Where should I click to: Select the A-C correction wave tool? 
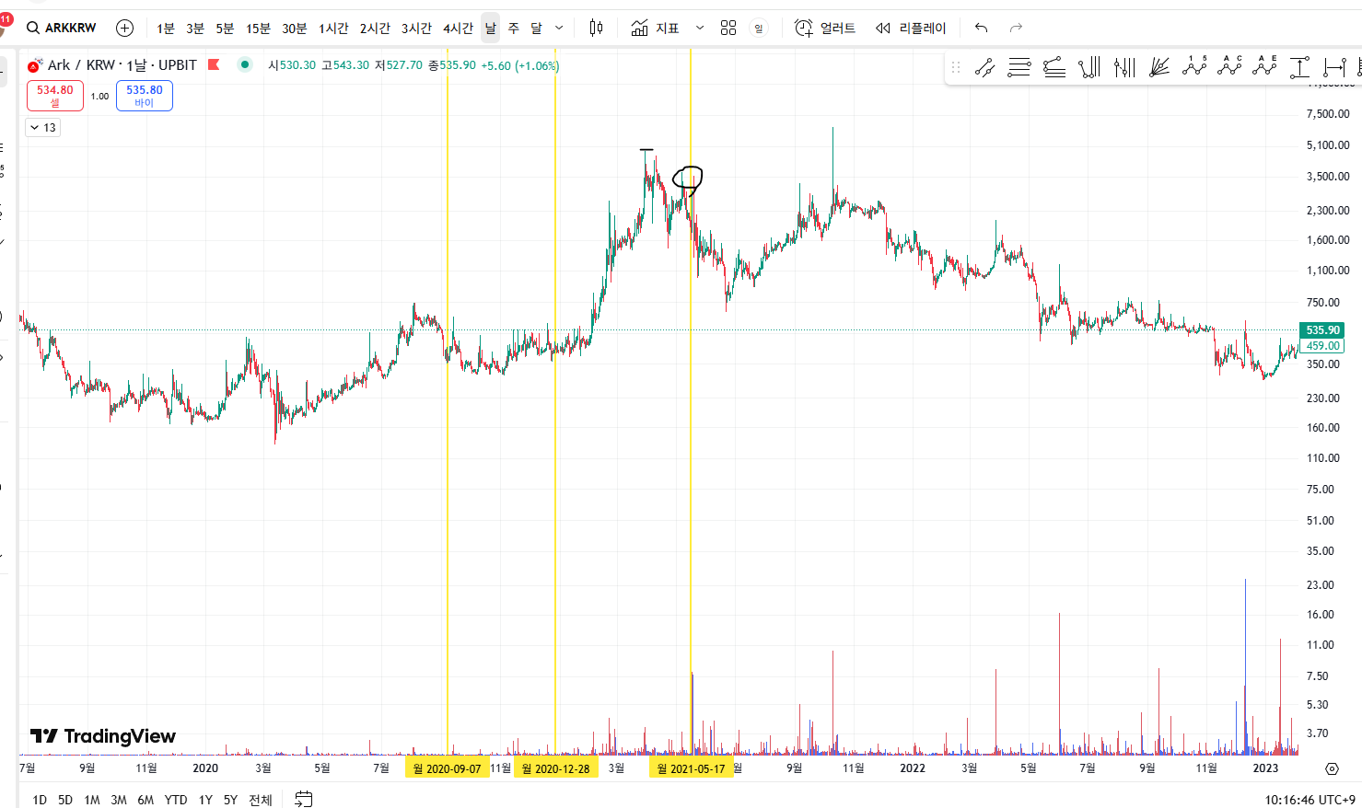pyautogui.click(x=1229, y=66)
